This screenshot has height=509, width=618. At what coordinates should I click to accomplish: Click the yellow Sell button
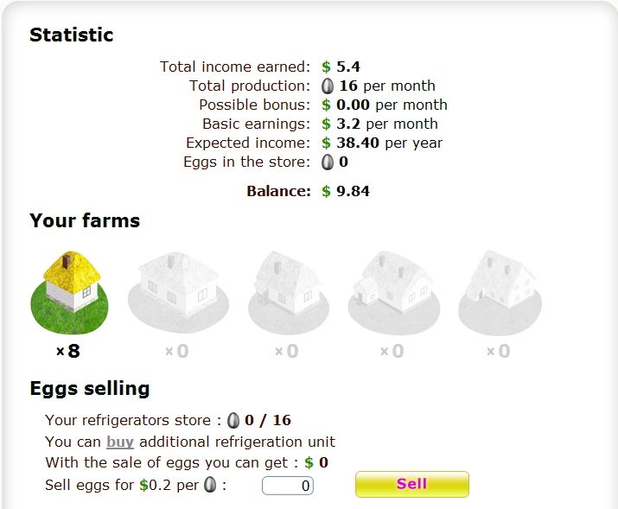pyautogui.click(x=412, y=484)
